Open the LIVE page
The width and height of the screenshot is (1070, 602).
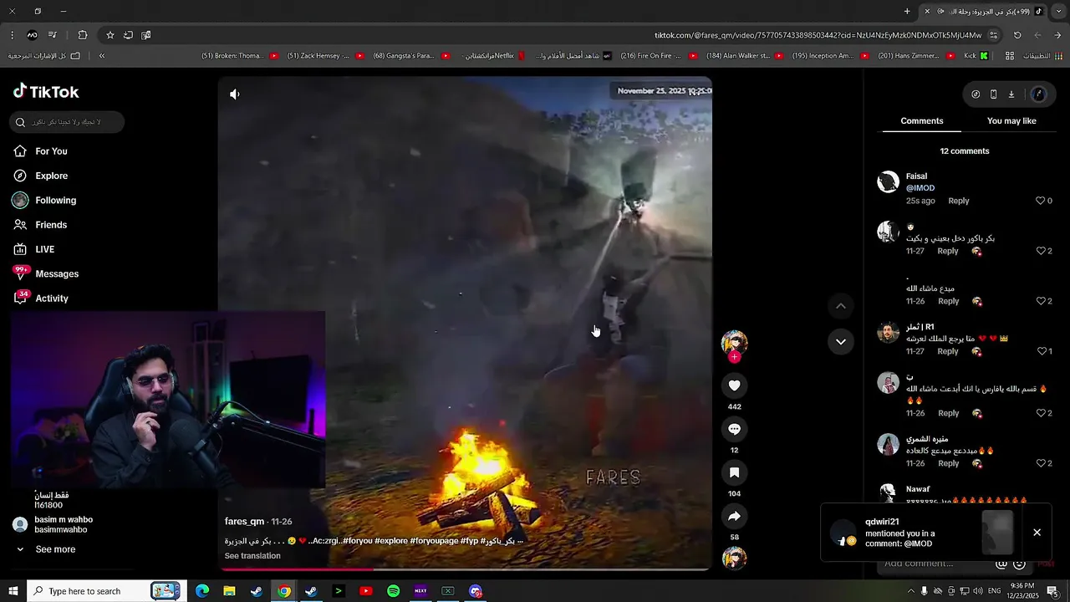pyautogui.click(x=44, y=249)
